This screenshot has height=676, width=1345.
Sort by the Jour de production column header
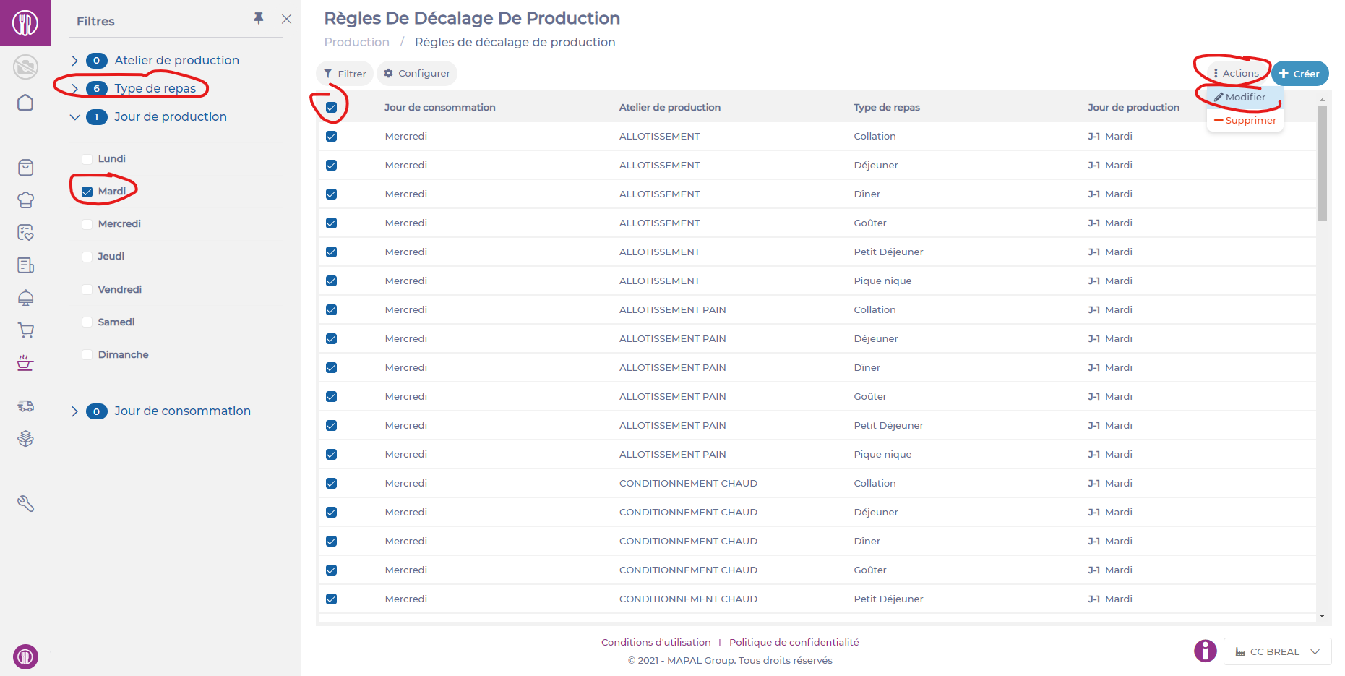click(1133, 107)
